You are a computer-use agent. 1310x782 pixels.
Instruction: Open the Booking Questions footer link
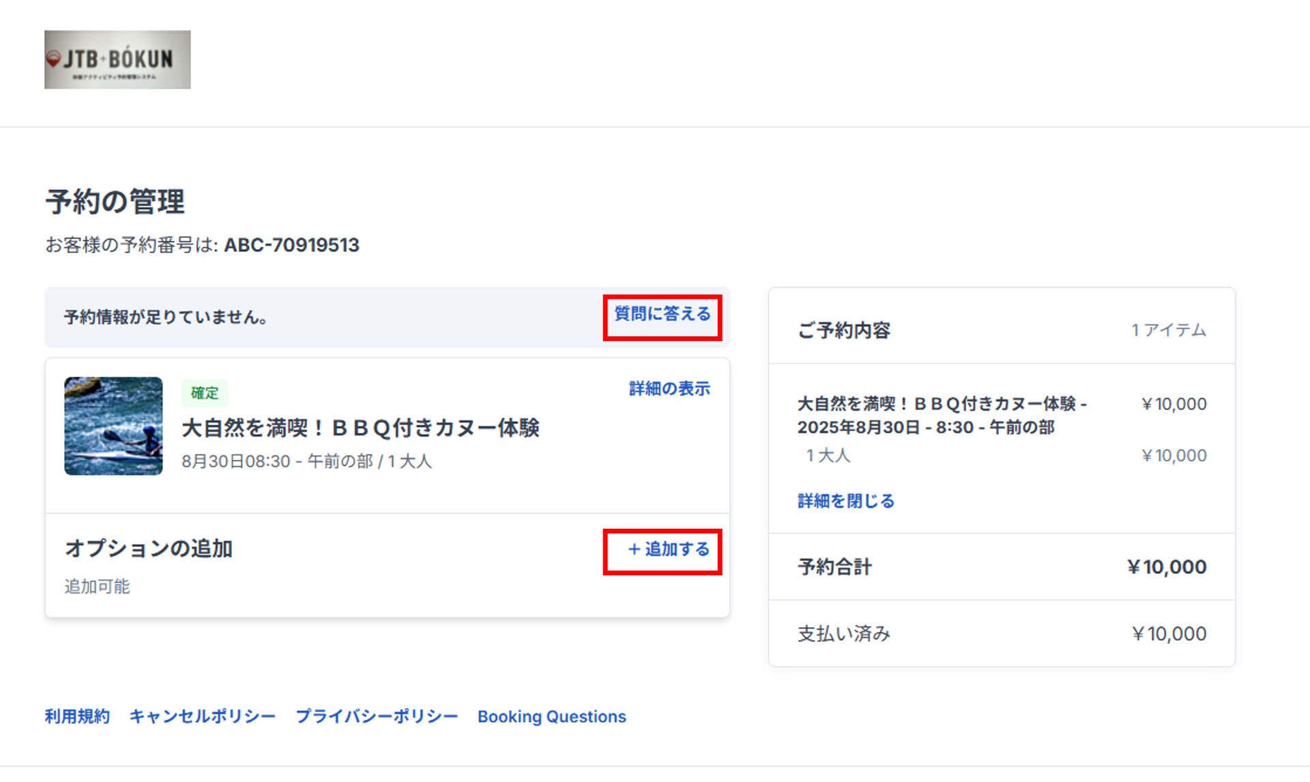pyautogui.click(x=551, y=716)
